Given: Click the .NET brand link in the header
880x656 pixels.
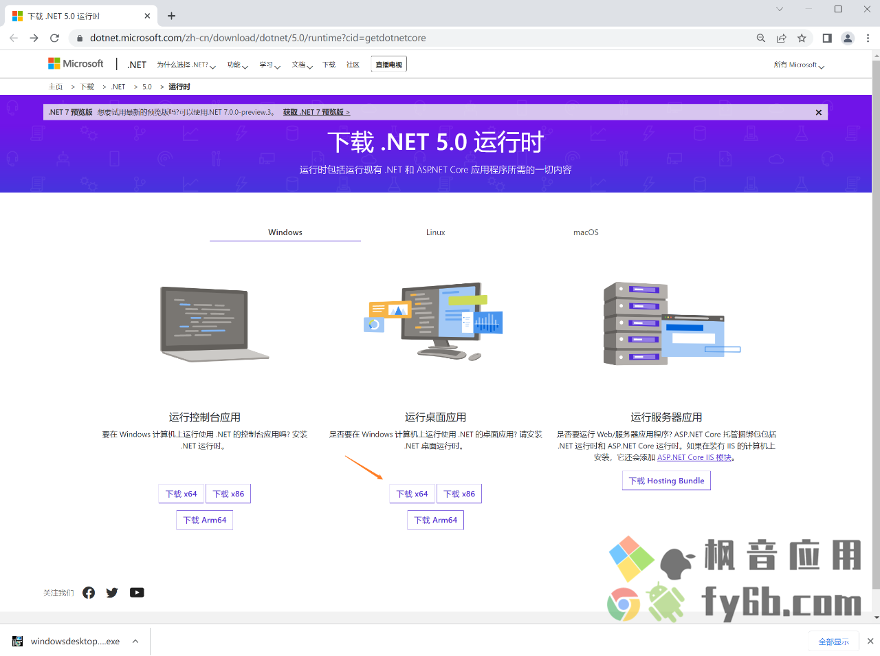Looking at the screenshot, I should point(137,65).
